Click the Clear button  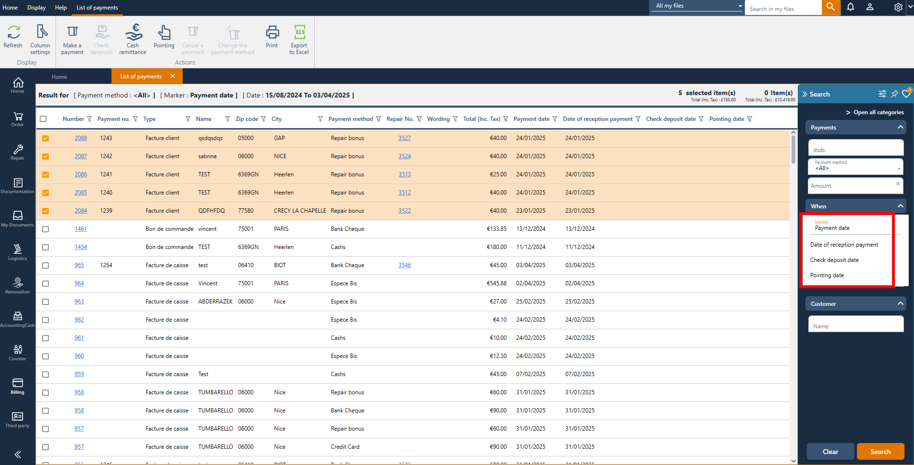830,452
